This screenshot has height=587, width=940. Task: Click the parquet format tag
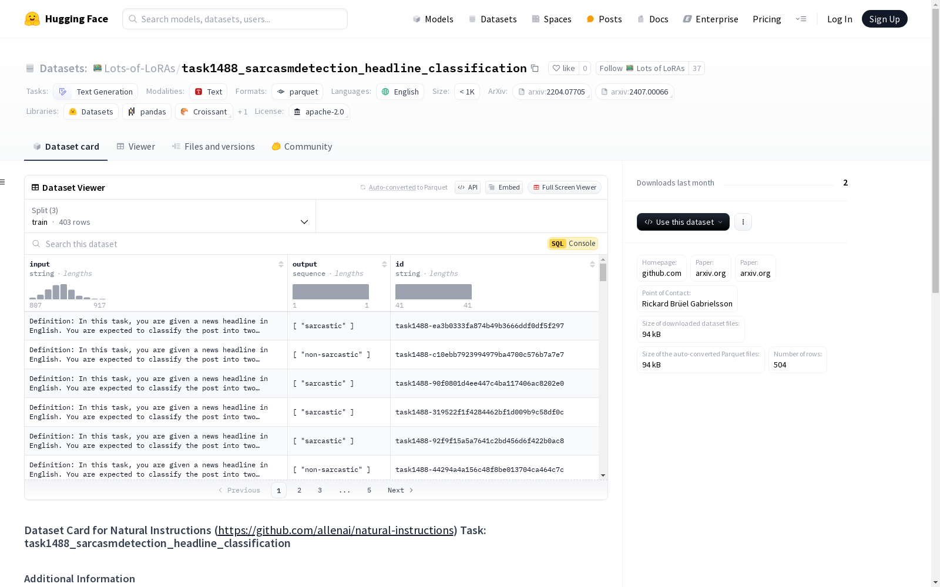[297, 92]
